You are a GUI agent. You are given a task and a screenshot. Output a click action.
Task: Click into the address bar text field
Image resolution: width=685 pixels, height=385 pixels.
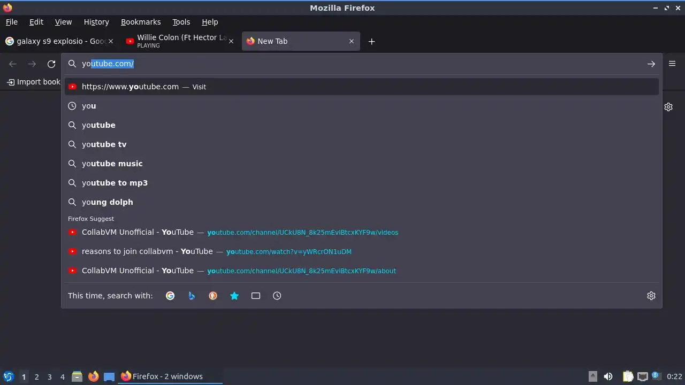pyautogui.click(x=361, y=64)
